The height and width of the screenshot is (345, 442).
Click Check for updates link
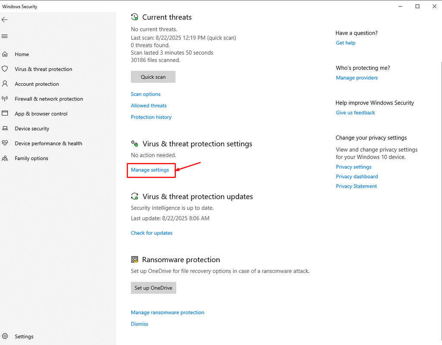pyautogui.click(x=152, y=233)
